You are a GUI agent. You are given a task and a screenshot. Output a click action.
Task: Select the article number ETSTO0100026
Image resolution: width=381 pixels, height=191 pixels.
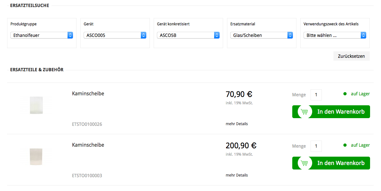(87, 124)
